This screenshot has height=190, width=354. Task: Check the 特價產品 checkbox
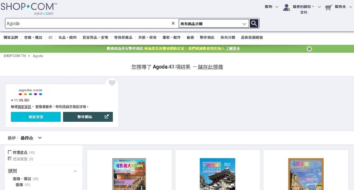10,152
